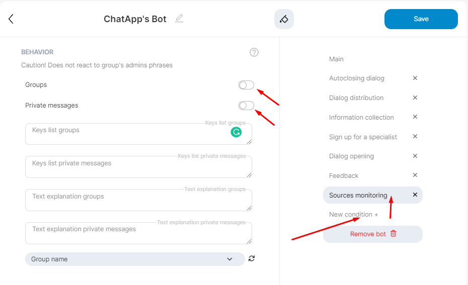
Task: Click the paint bucket theme icon
Action: click(x=284, y=19)
